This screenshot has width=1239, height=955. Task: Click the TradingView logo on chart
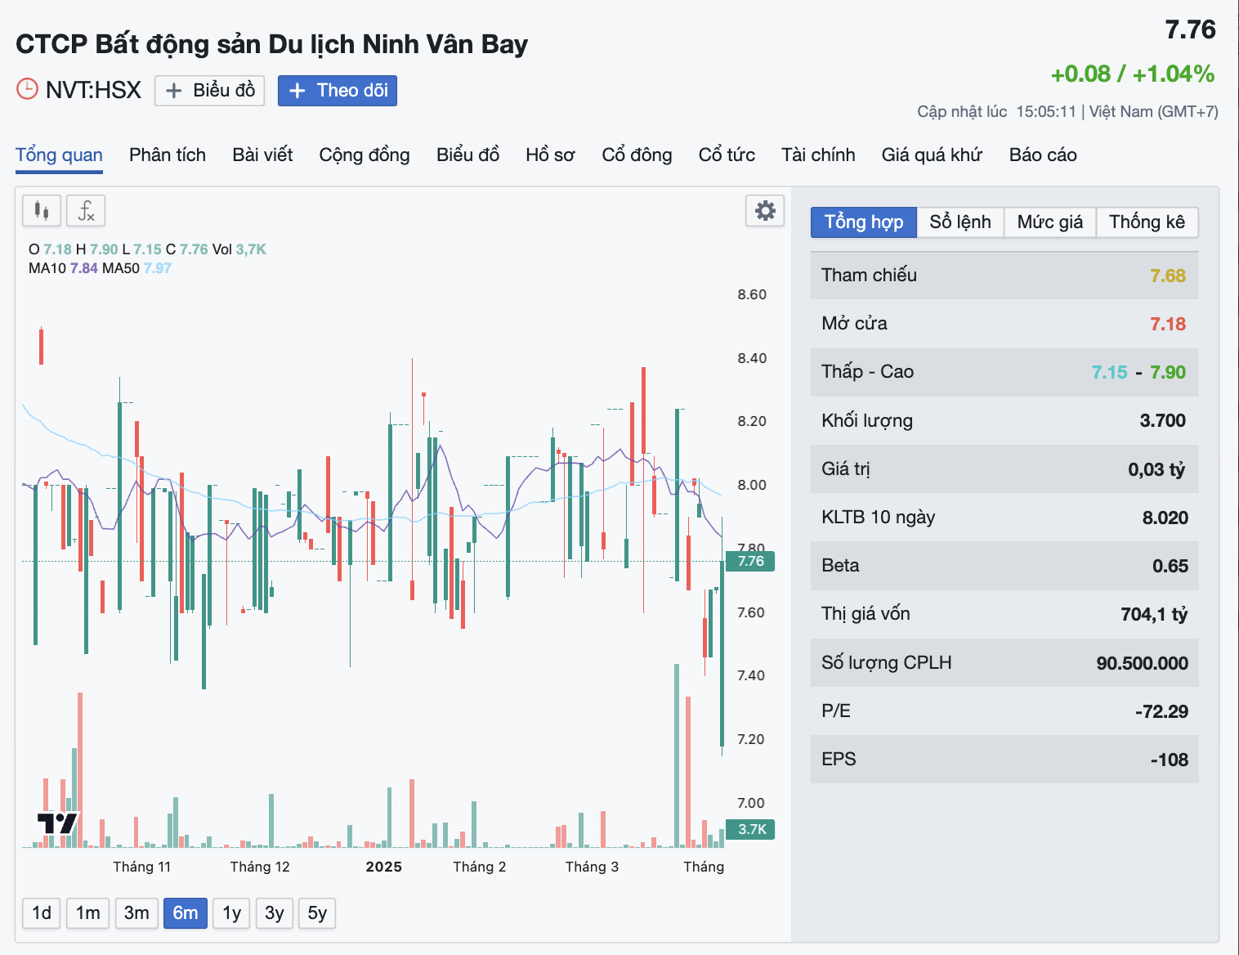57,823
